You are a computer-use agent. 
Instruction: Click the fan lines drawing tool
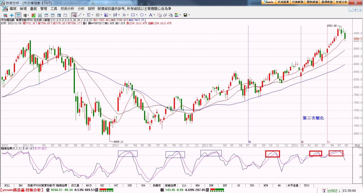tap(106, 15)
